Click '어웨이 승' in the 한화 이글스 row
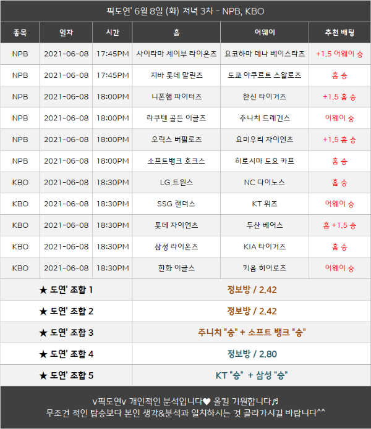 click(339, 268)
